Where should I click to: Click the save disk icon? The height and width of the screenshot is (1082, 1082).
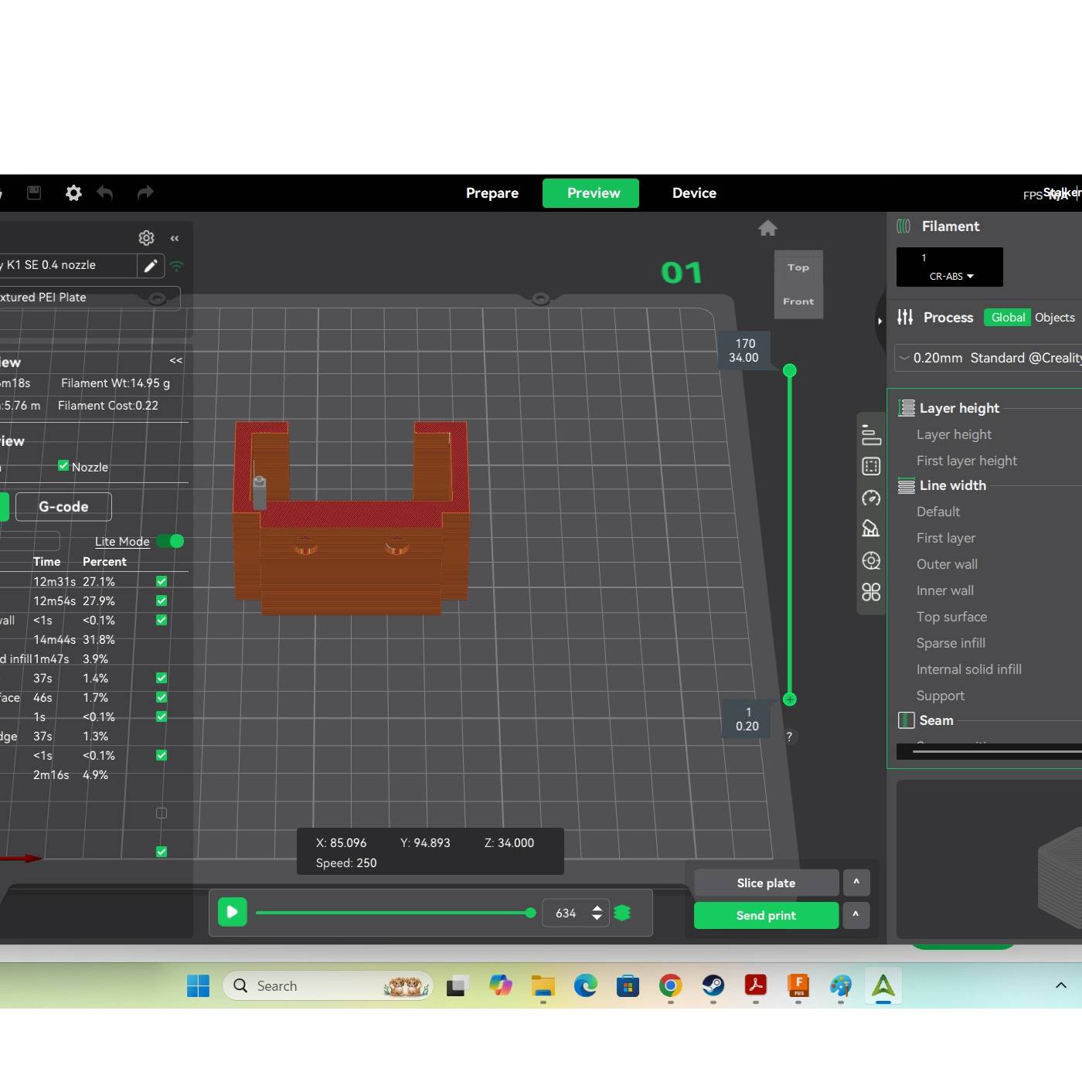[34, 193]
